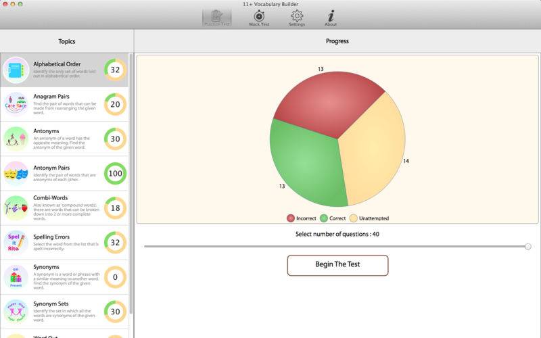Click the Alphabetical Order progress ring showing 32
The width and height of the screenshot is (541, 338).
pos(115,70)
